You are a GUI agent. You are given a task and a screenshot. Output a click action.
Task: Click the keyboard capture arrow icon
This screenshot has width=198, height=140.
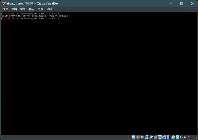[x=177, y=137]
